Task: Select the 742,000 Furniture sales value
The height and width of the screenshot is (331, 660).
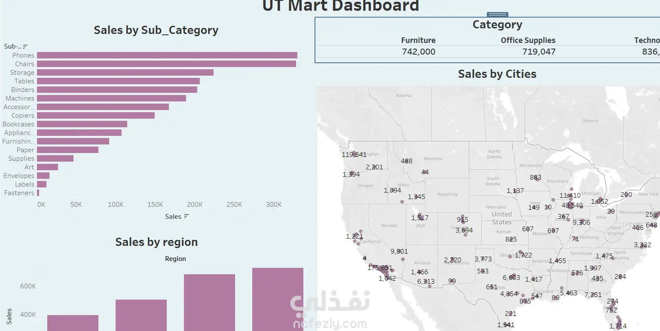Action: click(x=419, y=52)
